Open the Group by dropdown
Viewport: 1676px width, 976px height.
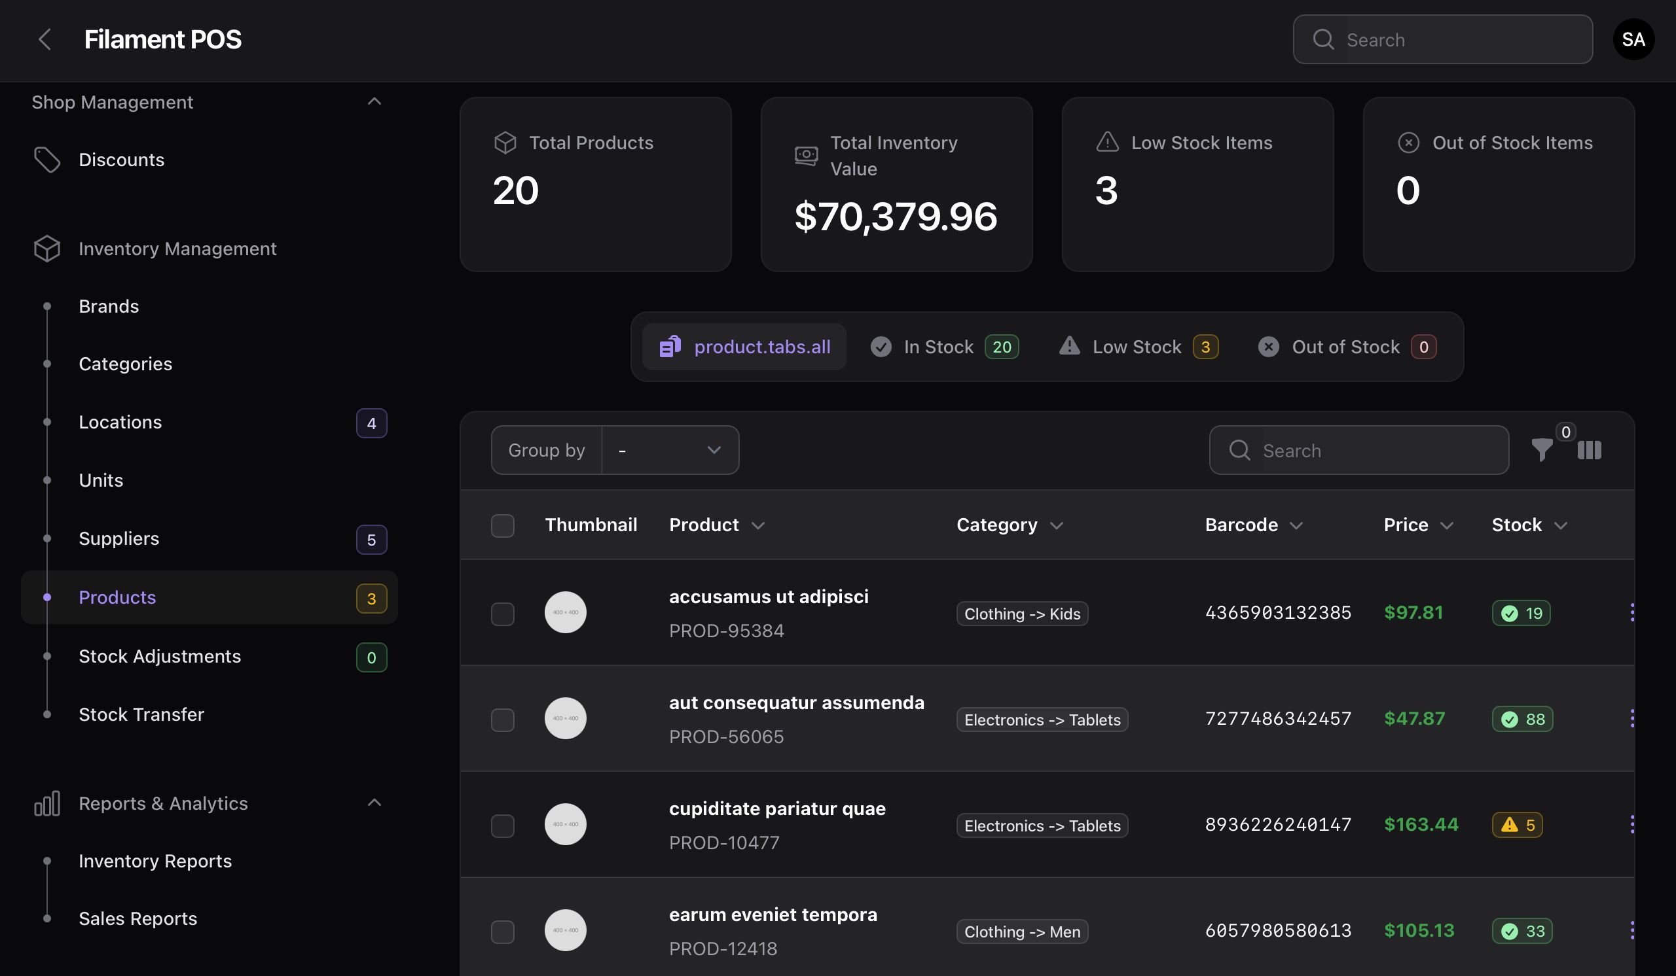(669, 451)
